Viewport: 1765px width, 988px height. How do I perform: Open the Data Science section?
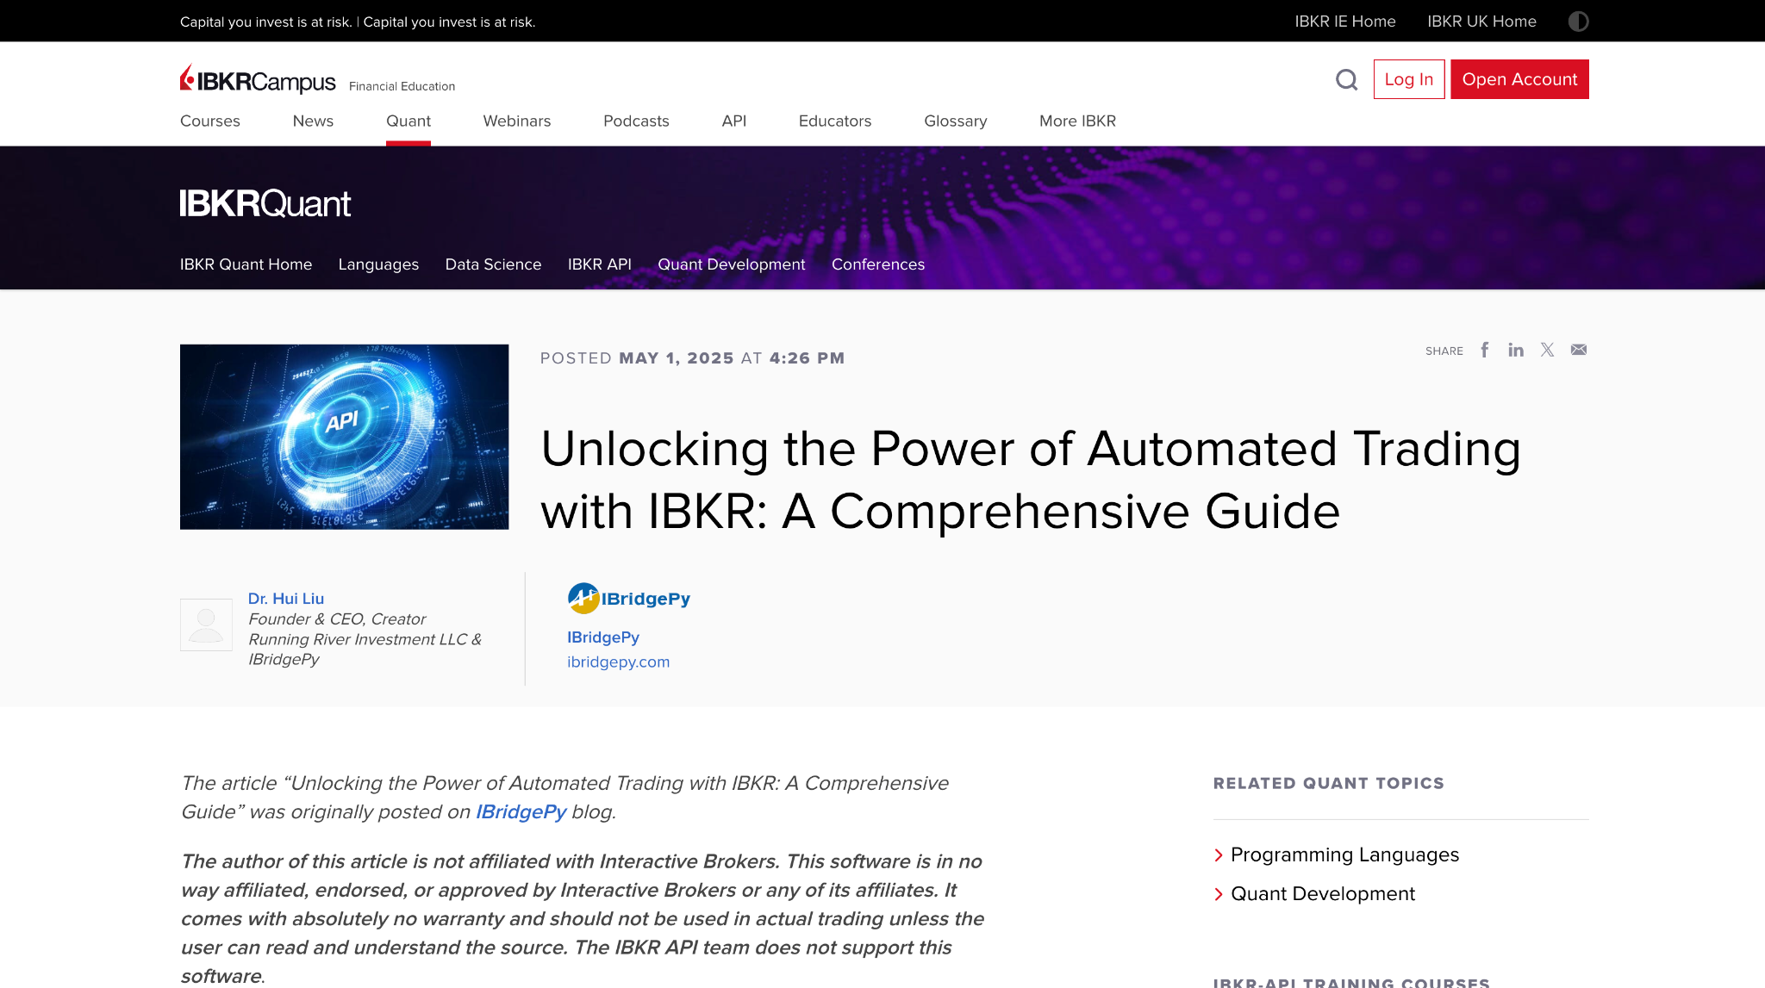click(x=493, y=264)
